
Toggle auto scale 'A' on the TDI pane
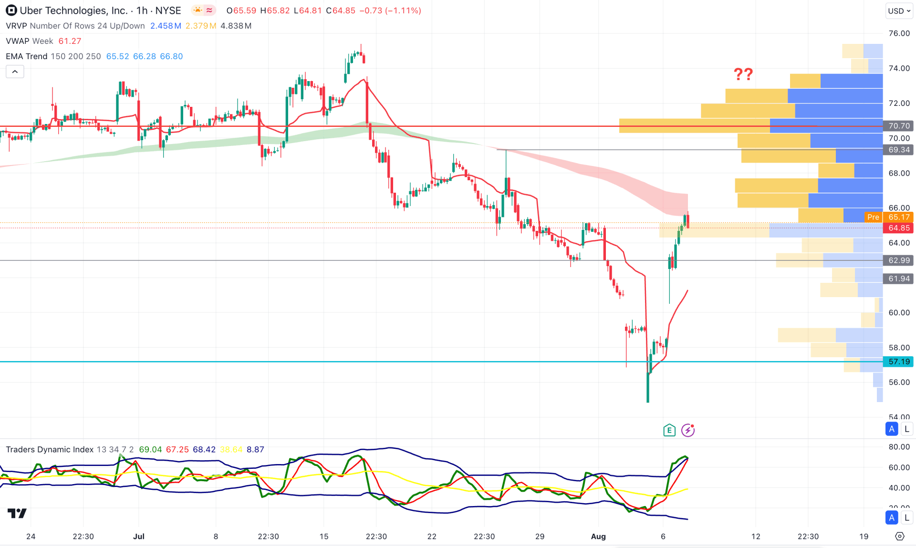pos(891,517)
